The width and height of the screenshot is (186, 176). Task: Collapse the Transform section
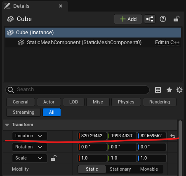pos(7,125)
